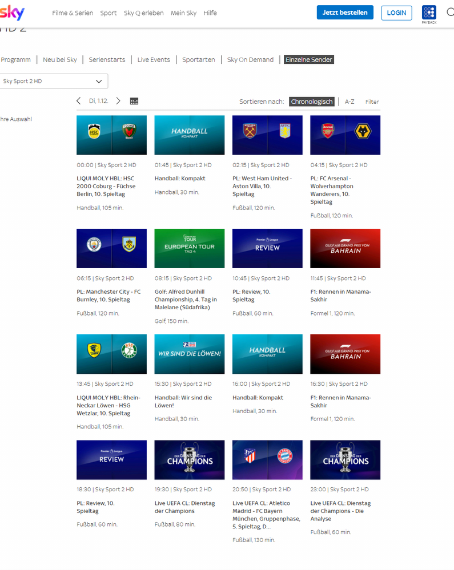Open HSC Coburg vs Füchse Berlin thumbnail
This screenshot has width=454, height=570.
tap(112, 135)
